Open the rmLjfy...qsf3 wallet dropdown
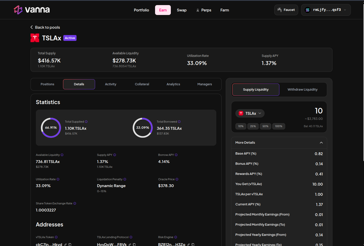The image size is (364, 246). (326, 10)
